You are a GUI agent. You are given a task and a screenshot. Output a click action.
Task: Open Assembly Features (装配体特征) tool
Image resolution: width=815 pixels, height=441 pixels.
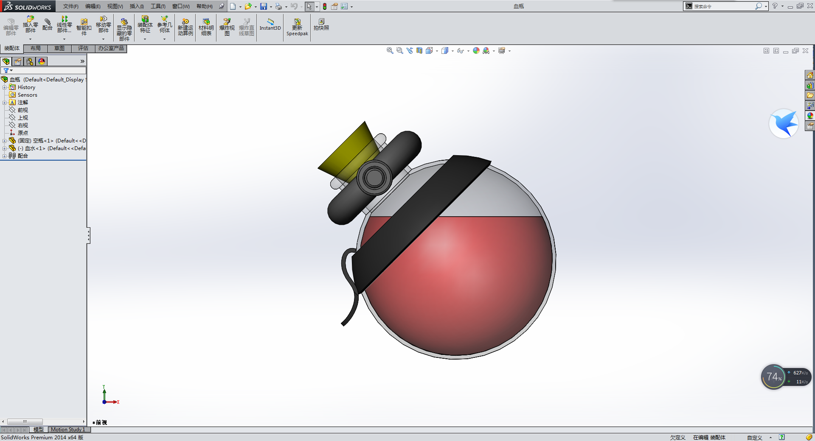click(145, 25)
